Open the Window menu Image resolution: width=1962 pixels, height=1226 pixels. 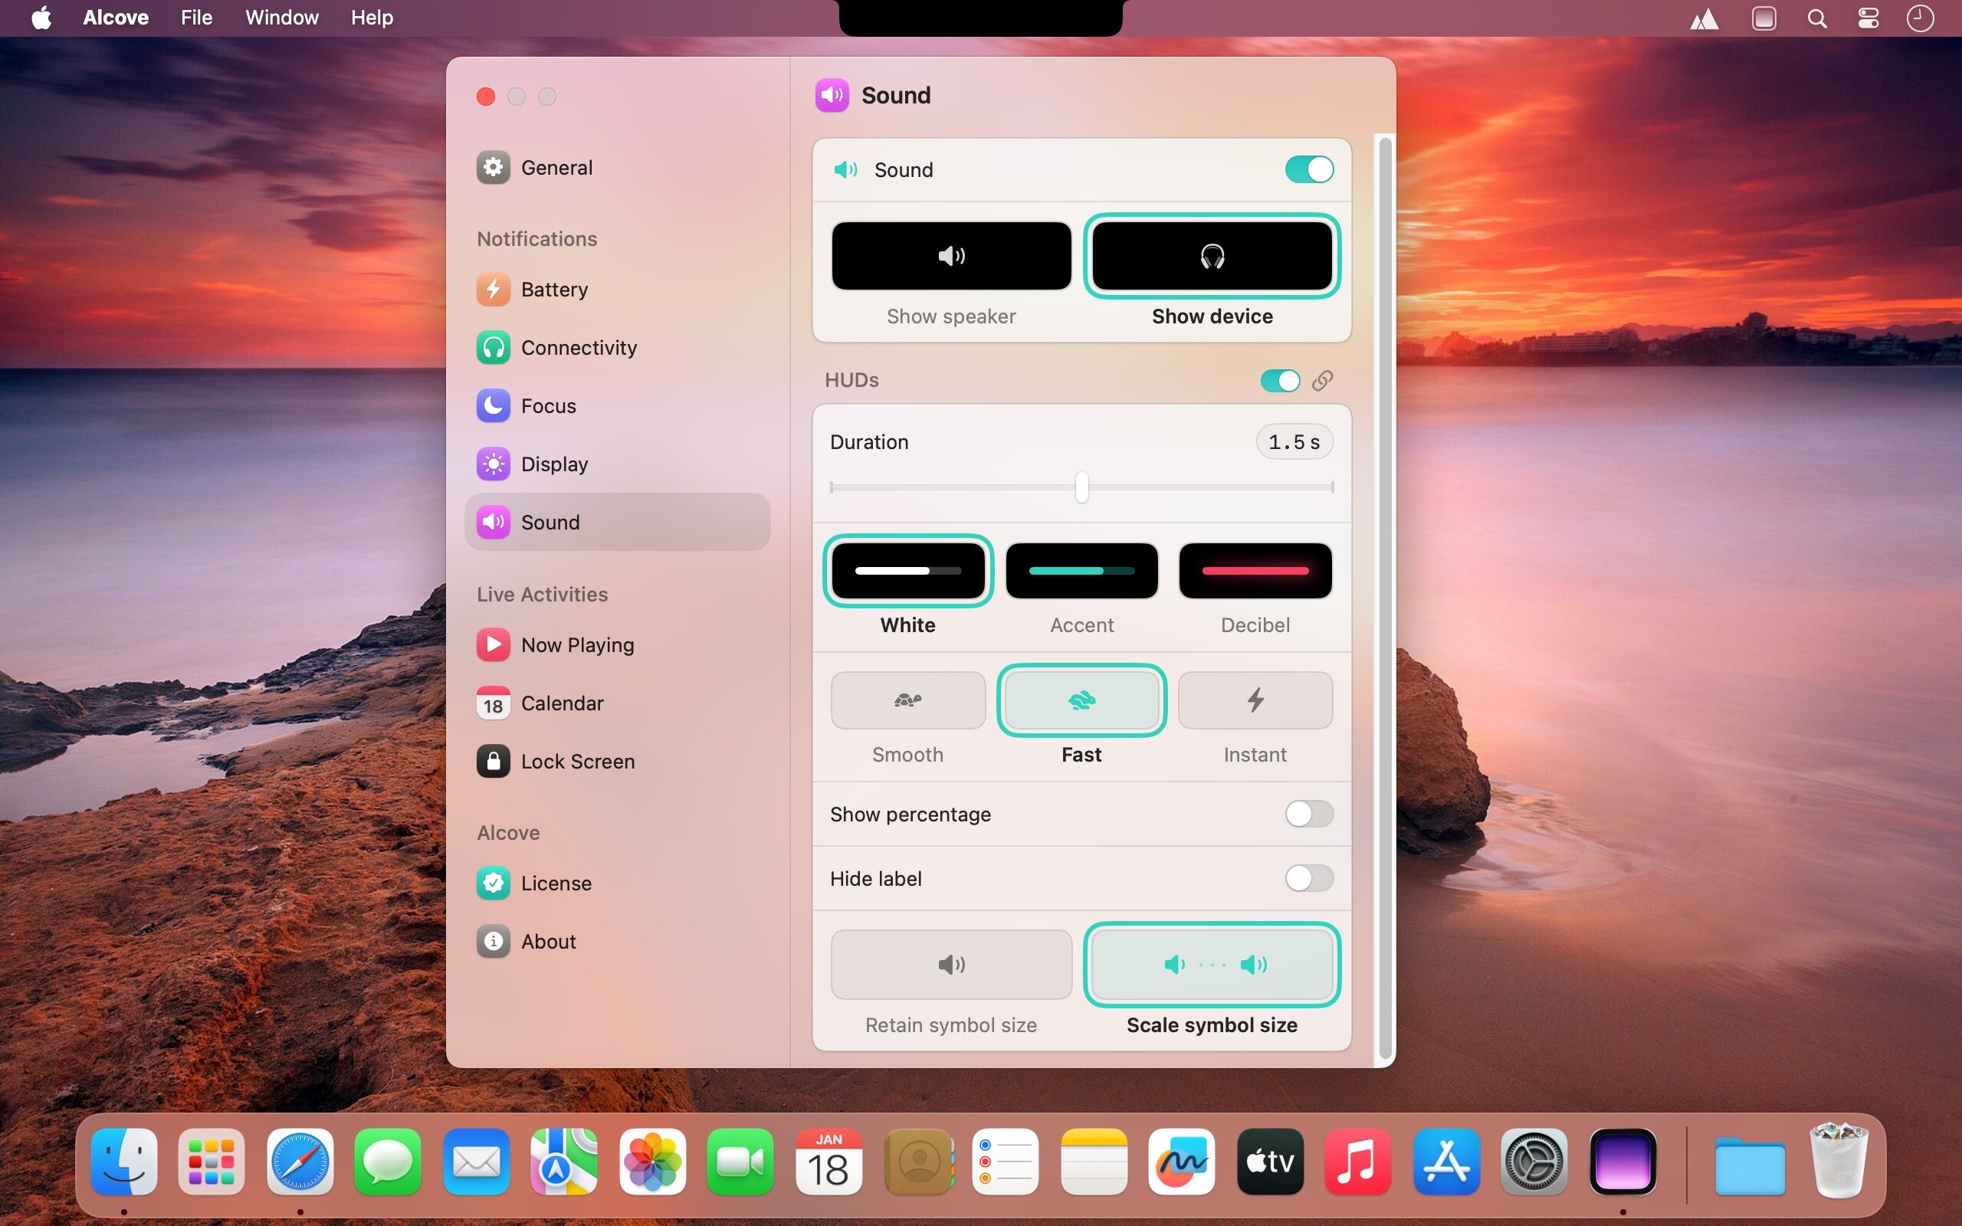tap(281, 18)
